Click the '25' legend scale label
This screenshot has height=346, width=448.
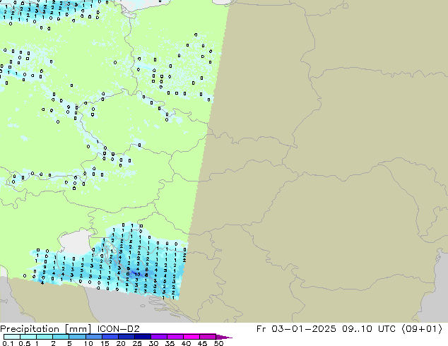(x=137, y=343)
